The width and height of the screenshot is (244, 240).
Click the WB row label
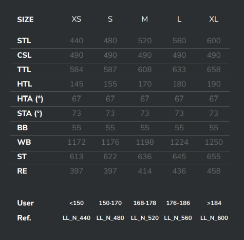pos(24,142)
